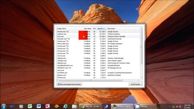
Task: Click the process list scroll up arrow
Action: click(141, 28)
